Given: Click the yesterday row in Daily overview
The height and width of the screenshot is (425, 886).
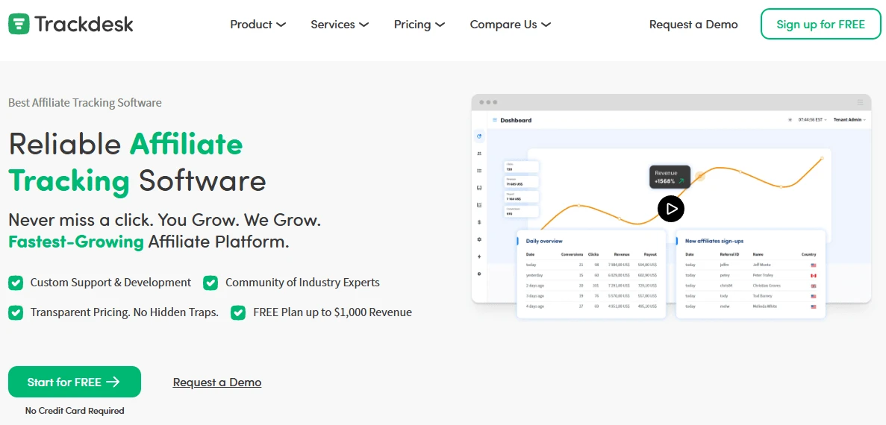Looking at the screenshot, I should coord(591,275).
